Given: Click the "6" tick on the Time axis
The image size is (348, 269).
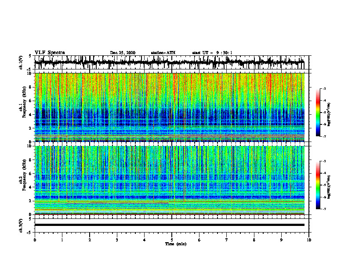Looking at the screenshot, I should [199, 240].
